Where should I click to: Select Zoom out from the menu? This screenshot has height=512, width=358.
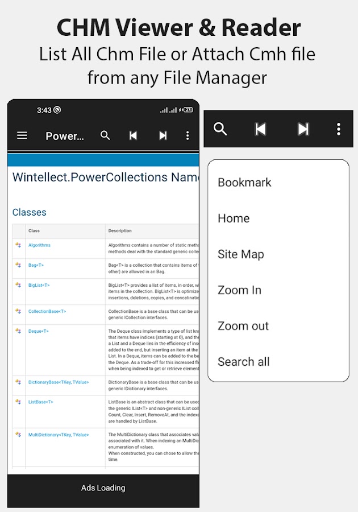tap(243, 326)
